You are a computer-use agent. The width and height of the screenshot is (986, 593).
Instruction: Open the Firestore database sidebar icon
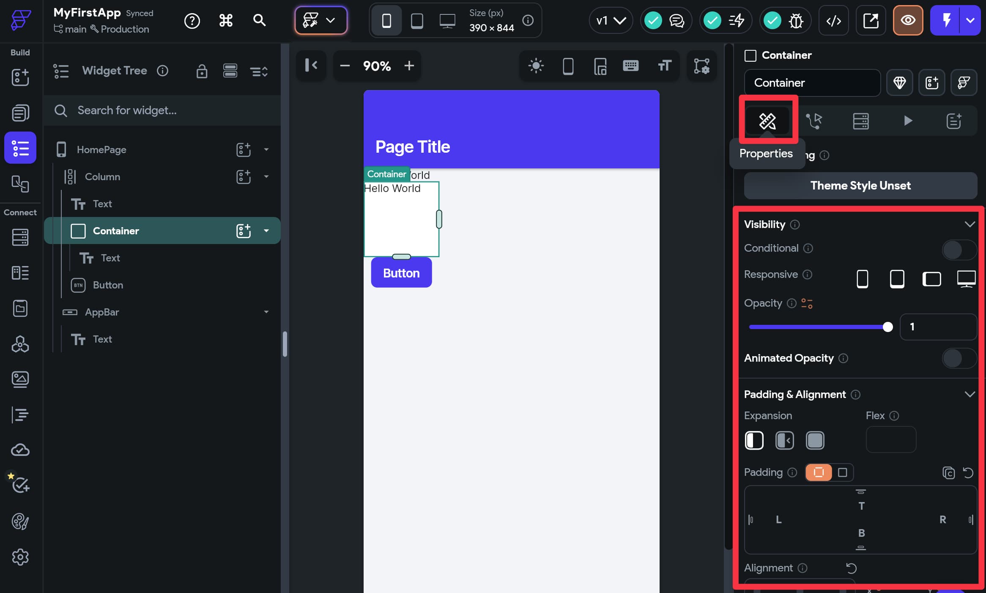point(20,237)
